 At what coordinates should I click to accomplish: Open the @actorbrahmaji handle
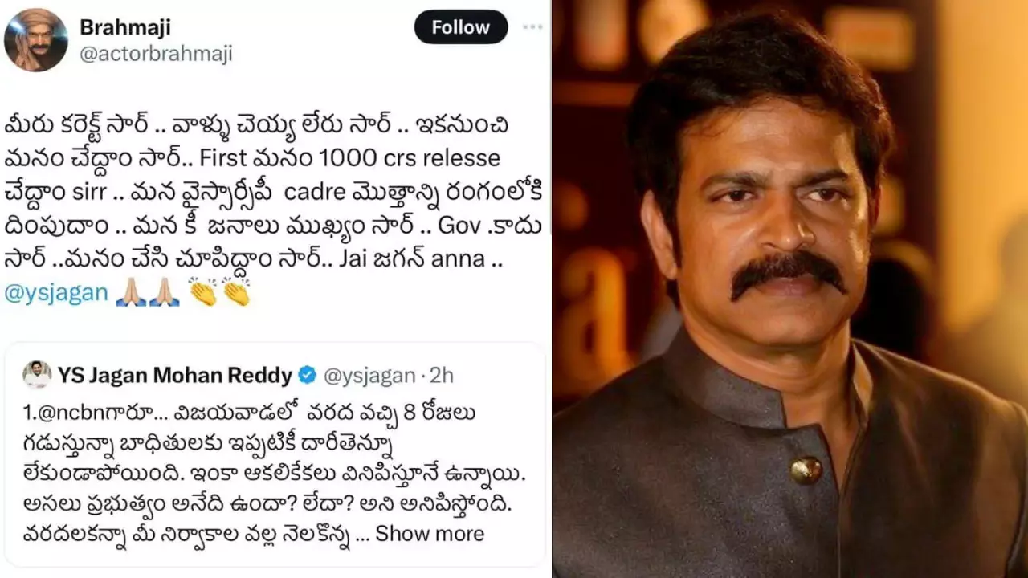coord(156,55)
